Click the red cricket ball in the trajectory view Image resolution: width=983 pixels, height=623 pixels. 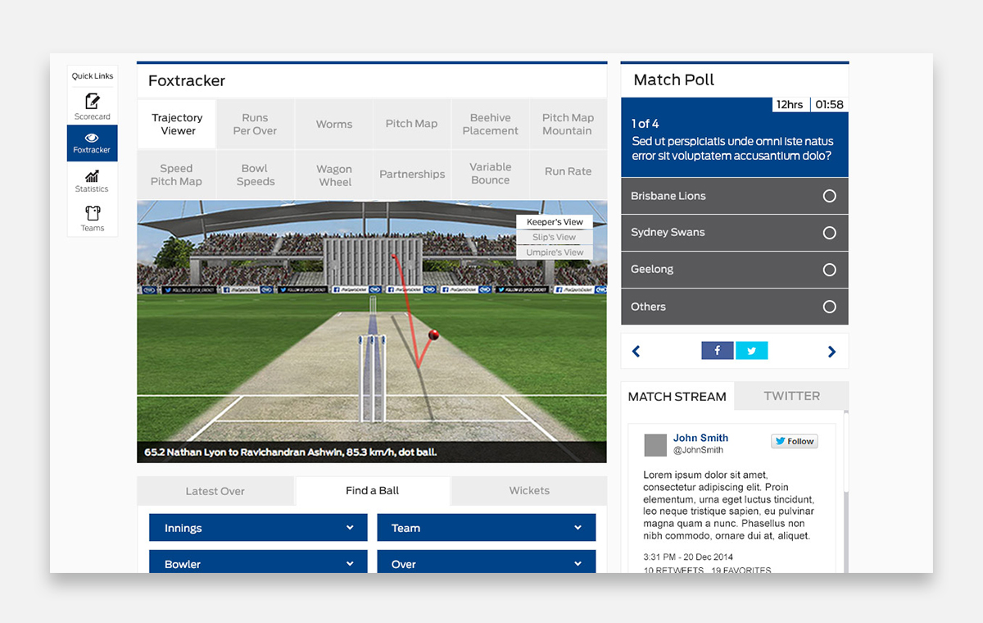tap(434, 334)
